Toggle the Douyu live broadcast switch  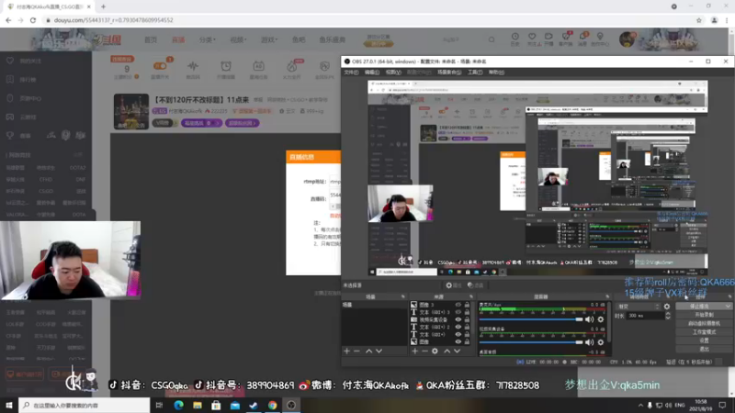tap(160, 66)
